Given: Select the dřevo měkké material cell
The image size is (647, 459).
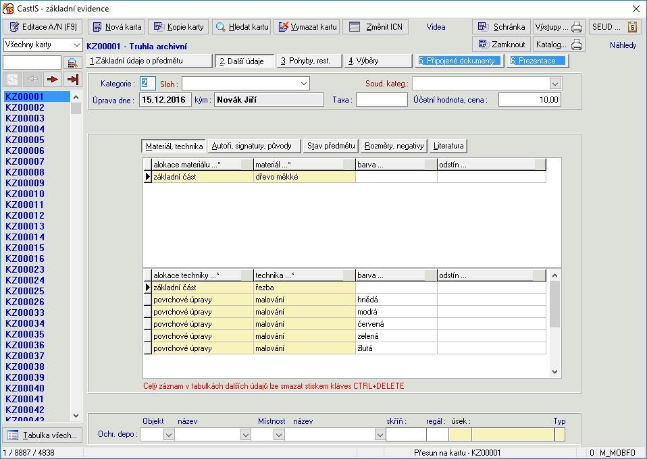Looking at the screenshot, I should click(305, 177).
